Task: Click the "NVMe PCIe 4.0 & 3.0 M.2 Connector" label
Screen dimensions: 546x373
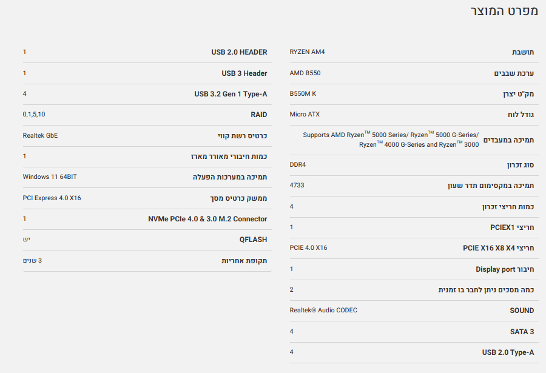Action: pos(207,219)
